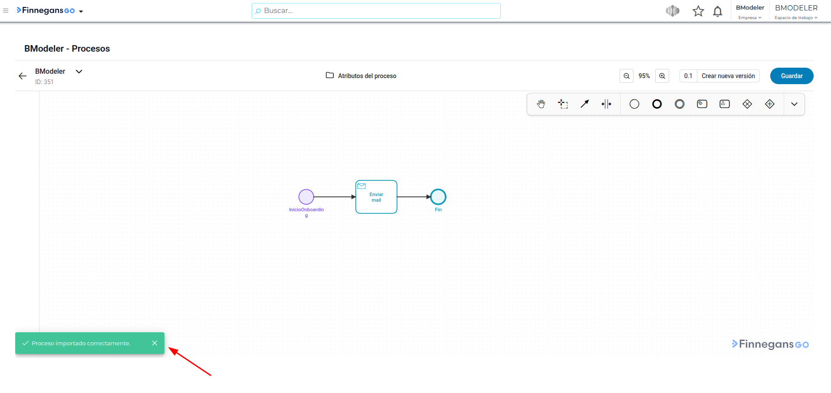Add a user task from the palette

pyautogui.click(x=725, y=104)
